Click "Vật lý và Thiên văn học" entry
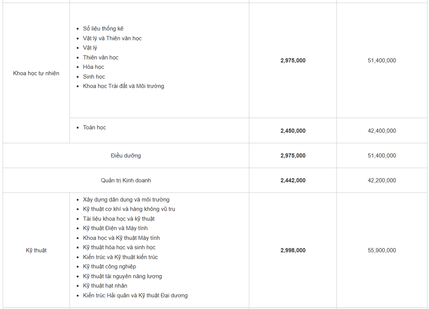 112,38
